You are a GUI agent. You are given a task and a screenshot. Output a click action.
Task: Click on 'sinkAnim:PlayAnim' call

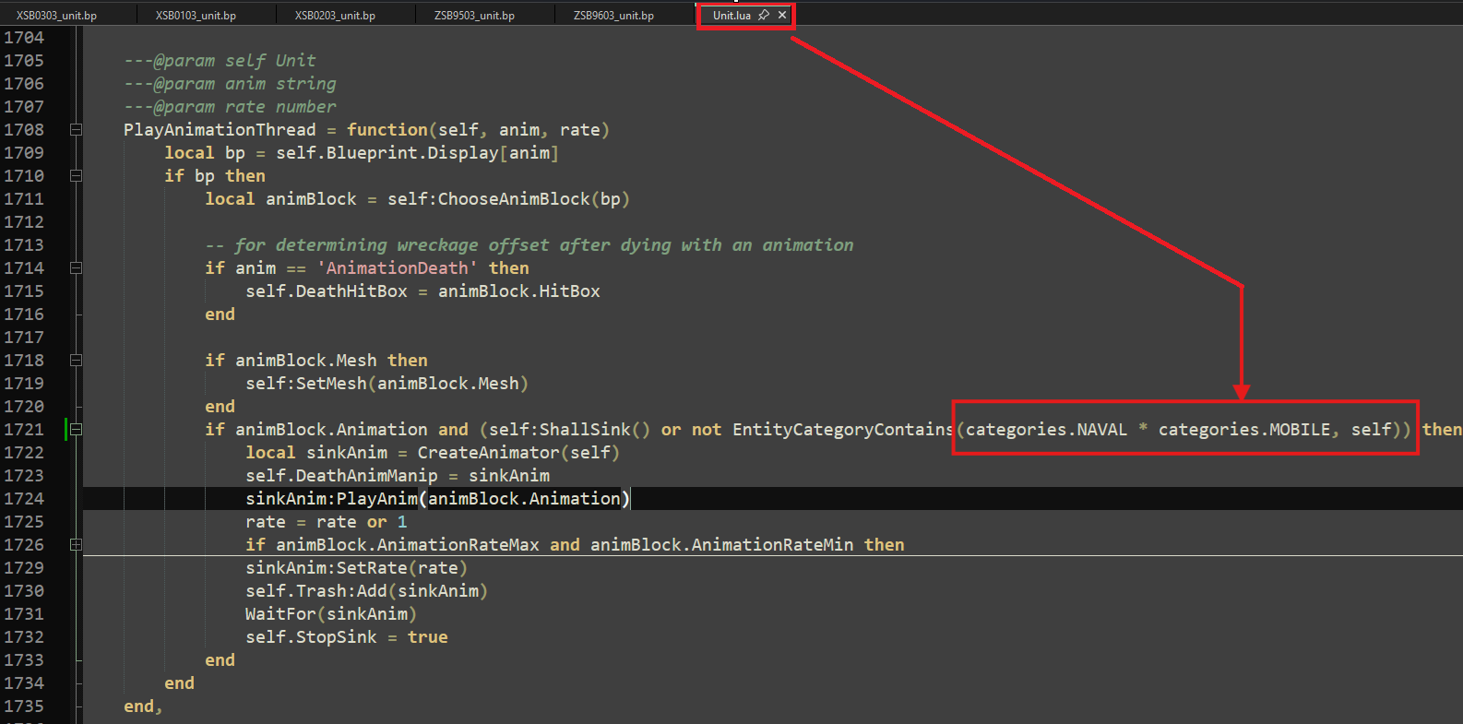(331, 499)
